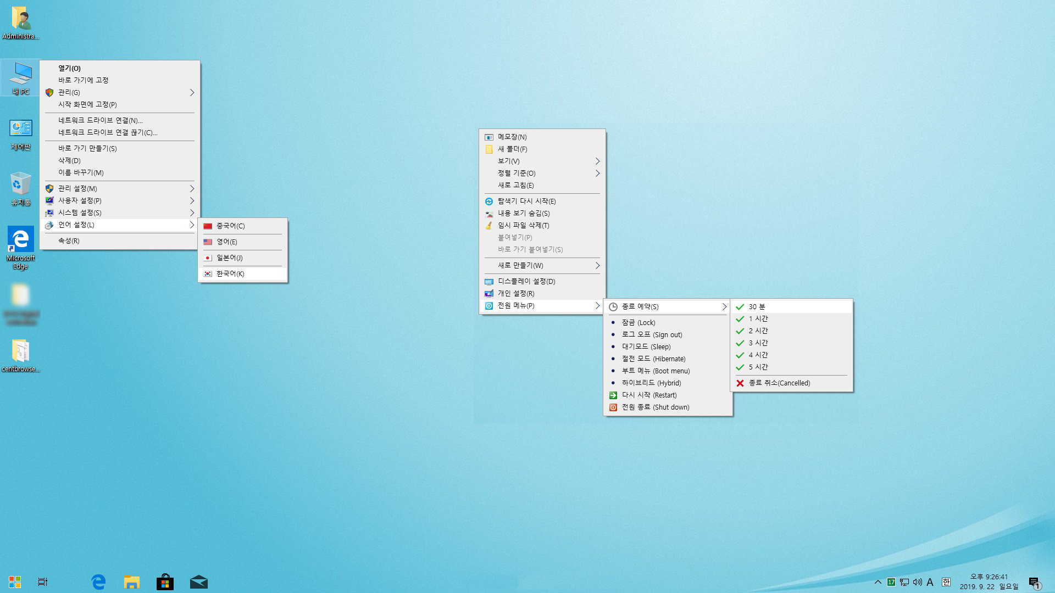Click 다시 시작 (Restart) with the green arrow
The height and width of the screenshot is (593, 1055).
[x=668, y=395]
